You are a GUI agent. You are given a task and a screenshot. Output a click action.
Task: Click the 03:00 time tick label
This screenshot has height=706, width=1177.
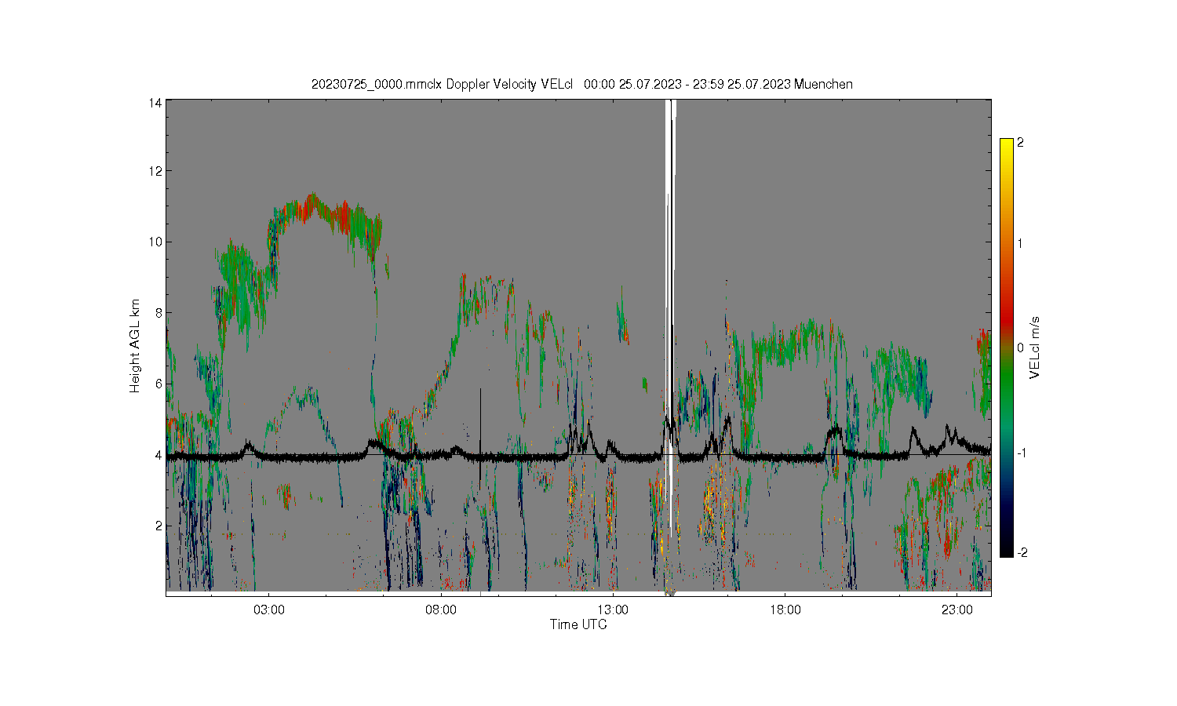click(269, 610)
